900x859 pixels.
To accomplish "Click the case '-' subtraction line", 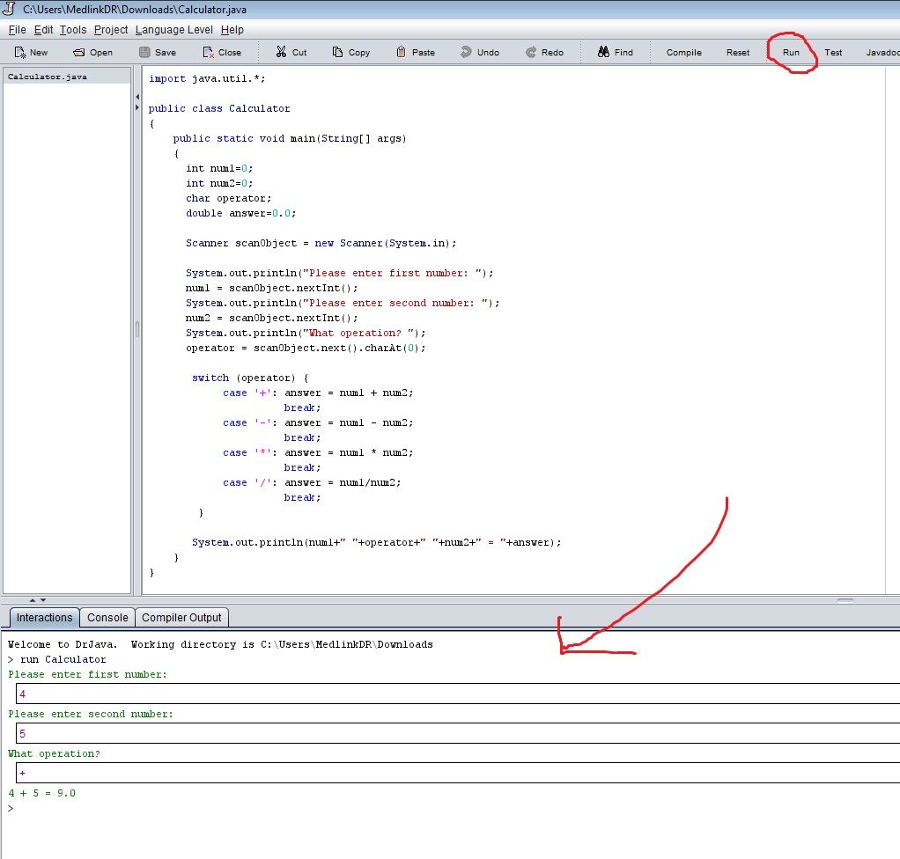I will click(319, 423).
